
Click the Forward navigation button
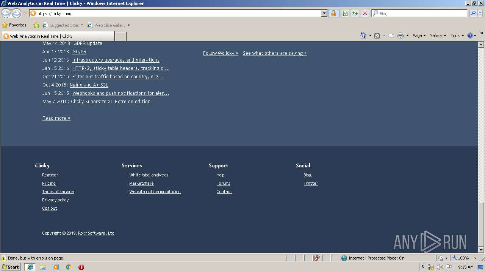pyautogui.click(x=16, y=14)
